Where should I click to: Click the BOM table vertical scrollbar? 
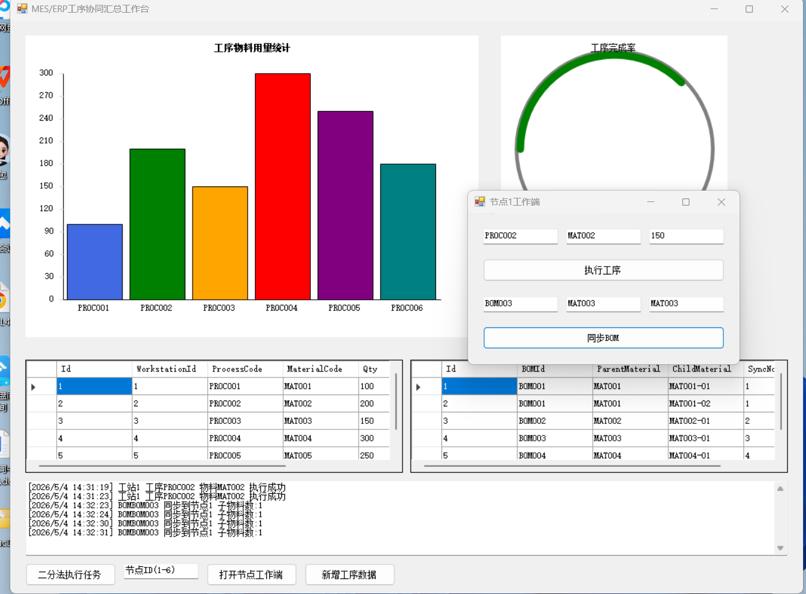(x=781, y=402)
